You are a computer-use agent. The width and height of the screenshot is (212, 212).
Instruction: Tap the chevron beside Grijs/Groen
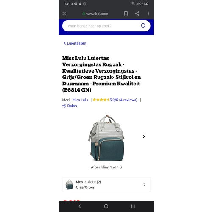click(x=144, y=184)
